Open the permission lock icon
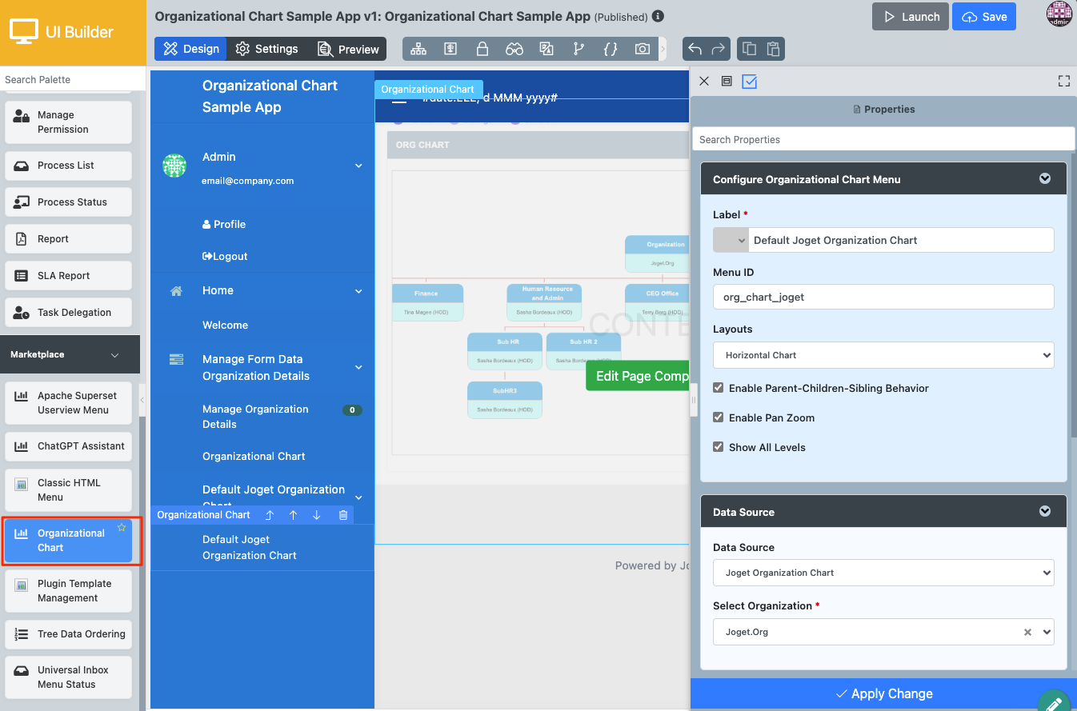Image resolution: width=1077 pixels, height=711 pixels. (x=482, y=49)
